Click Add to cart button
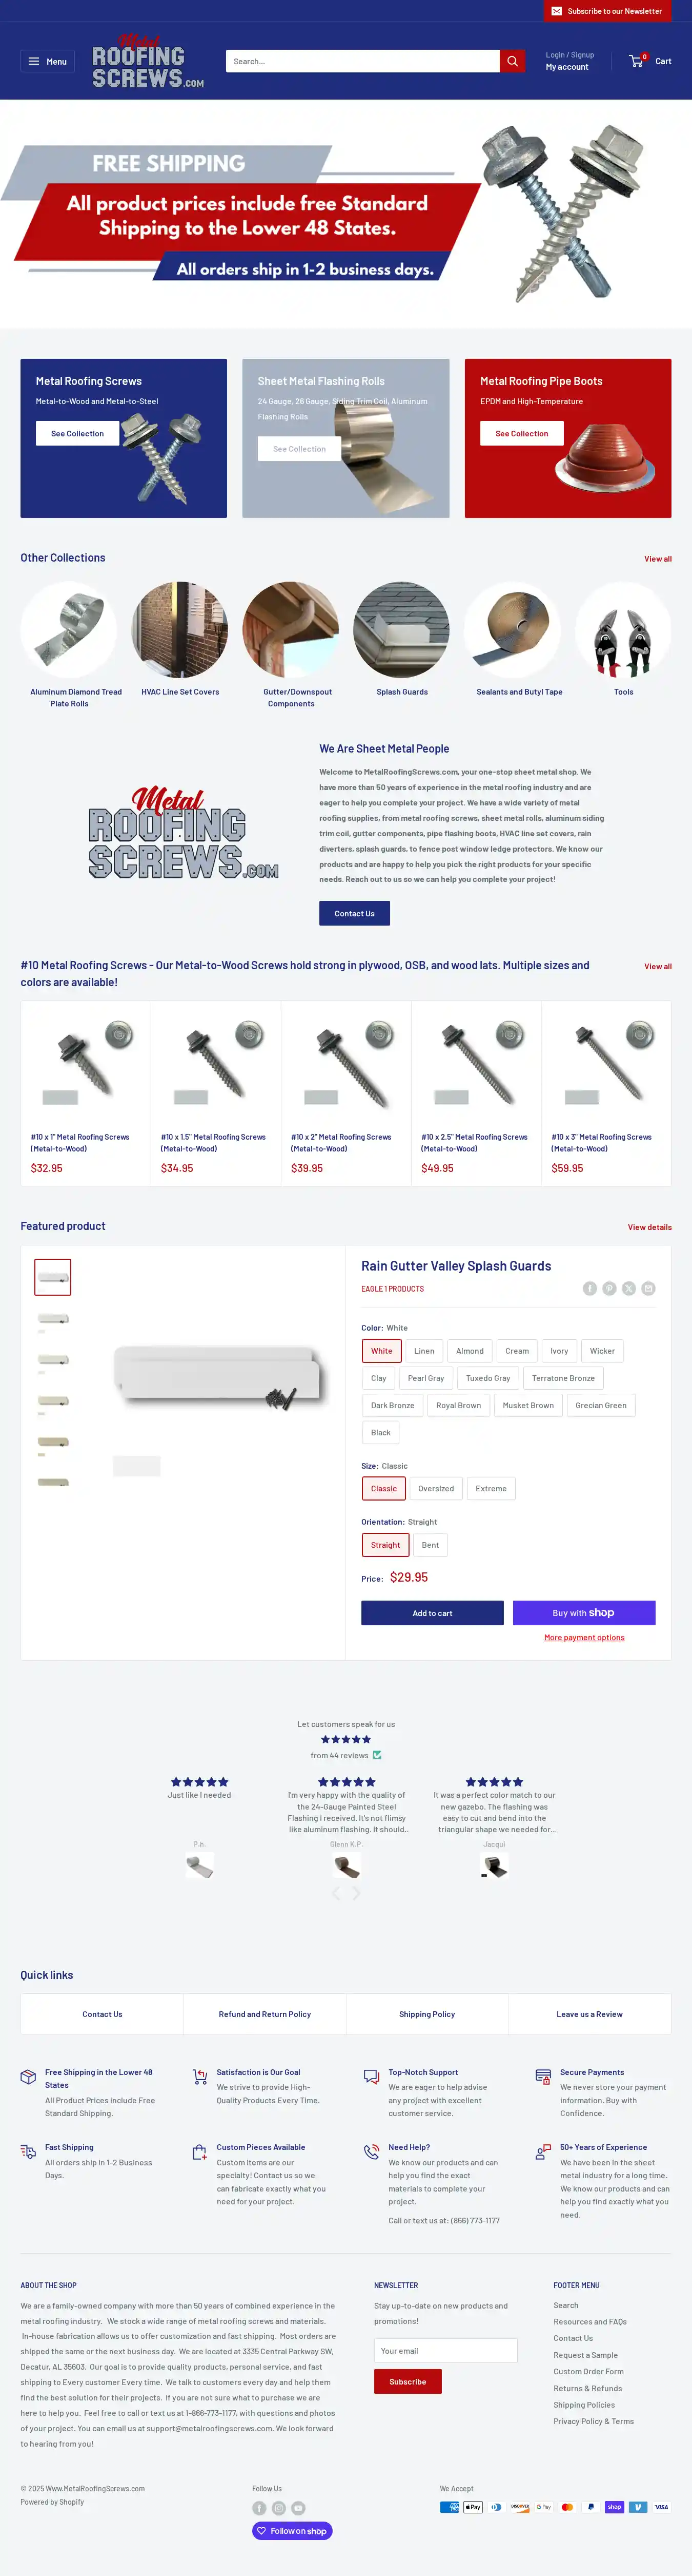This screenshot has height=2576, width=692. [x=433, y=1613]
